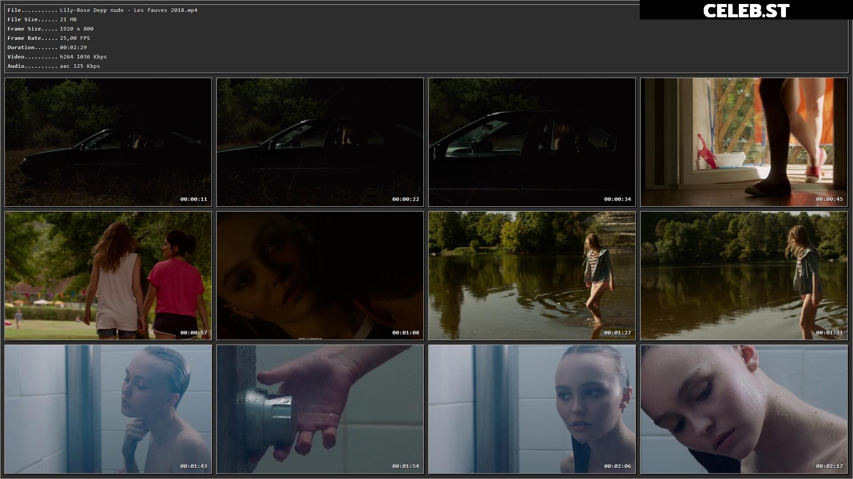Select the lake wading frame at 00:01:27
Screen dimensions: 853x479
pos(532,276)
